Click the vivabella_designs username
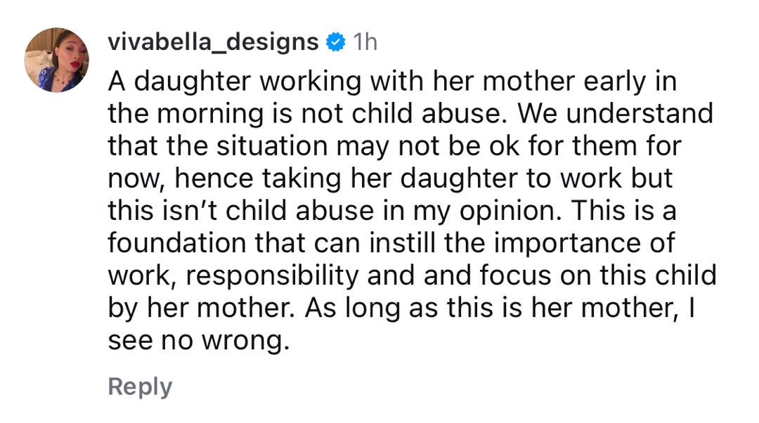Viewport: 759px width, 423px height. click(214, 42)
